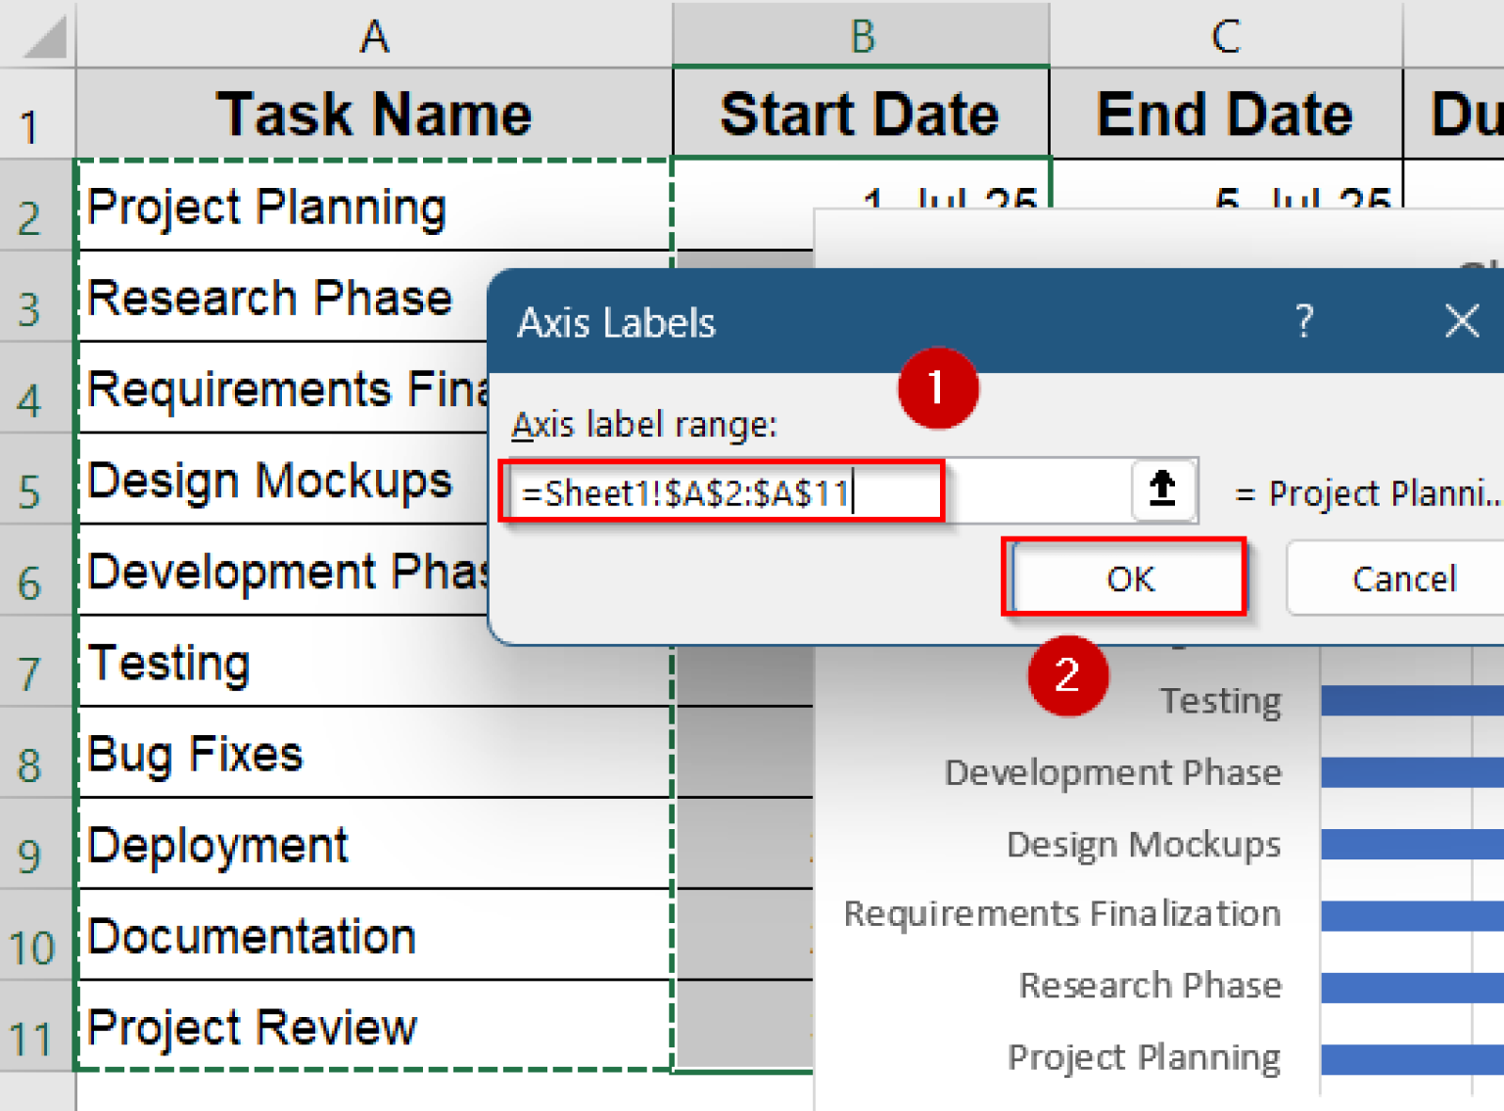This screenshot has width=1504, height=1111.
Task: Click Cancel to dismiss the dialog
Action: 1404,579
